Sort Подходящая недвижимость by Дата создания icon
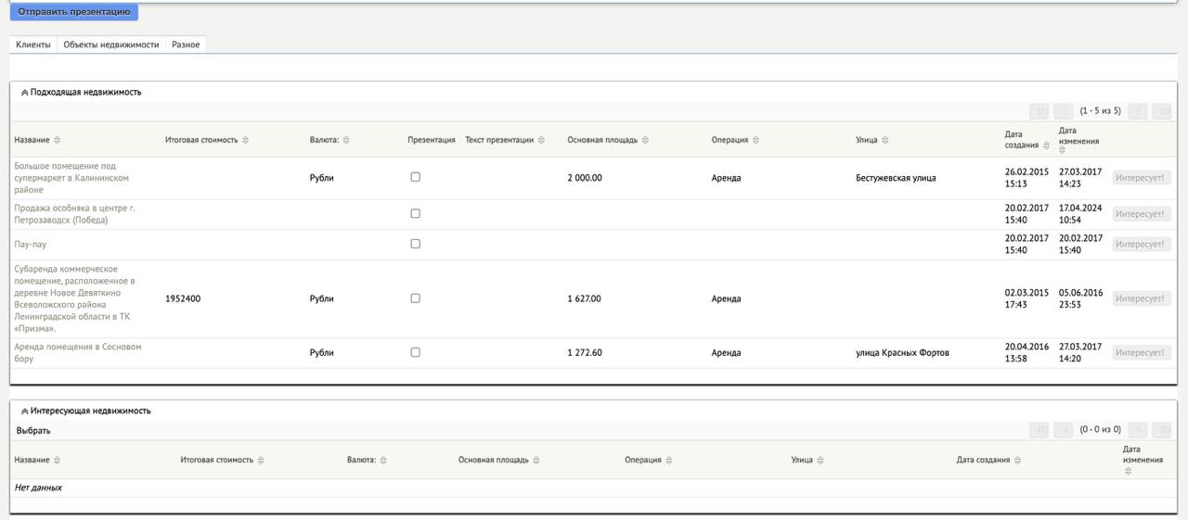 (x=1046, y=146)
